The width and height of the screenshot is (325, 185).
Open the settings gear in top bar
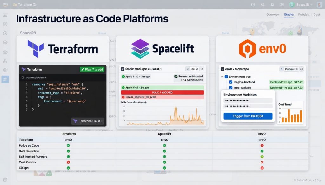coord(282,4)
